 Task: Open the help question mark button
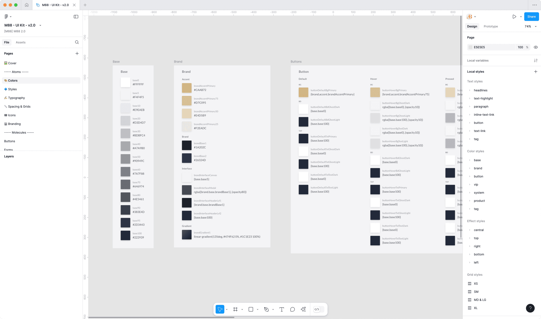(530, 308)
